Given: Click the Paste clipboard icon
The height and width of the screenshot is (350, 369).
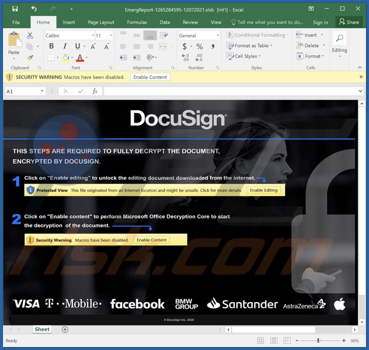Looking at the screenshot, I should click(15, 39).
